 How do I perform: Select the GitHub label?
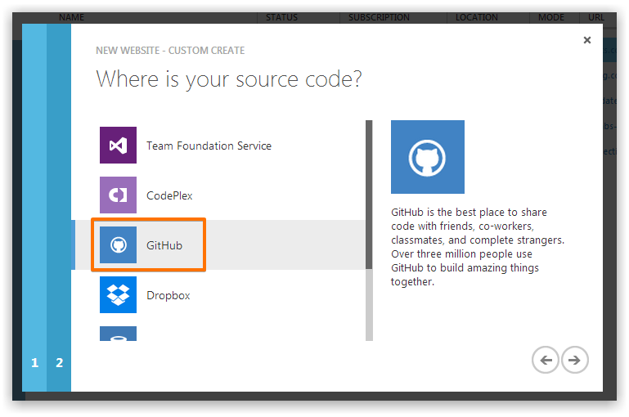164,245
